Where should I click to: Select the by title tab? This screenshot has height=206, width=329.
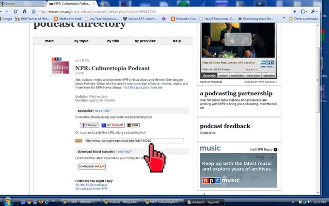pyautogui.click(x=113, y=41)
